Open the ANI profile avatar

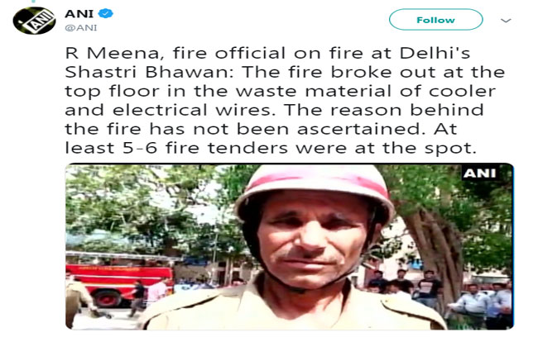34,21
